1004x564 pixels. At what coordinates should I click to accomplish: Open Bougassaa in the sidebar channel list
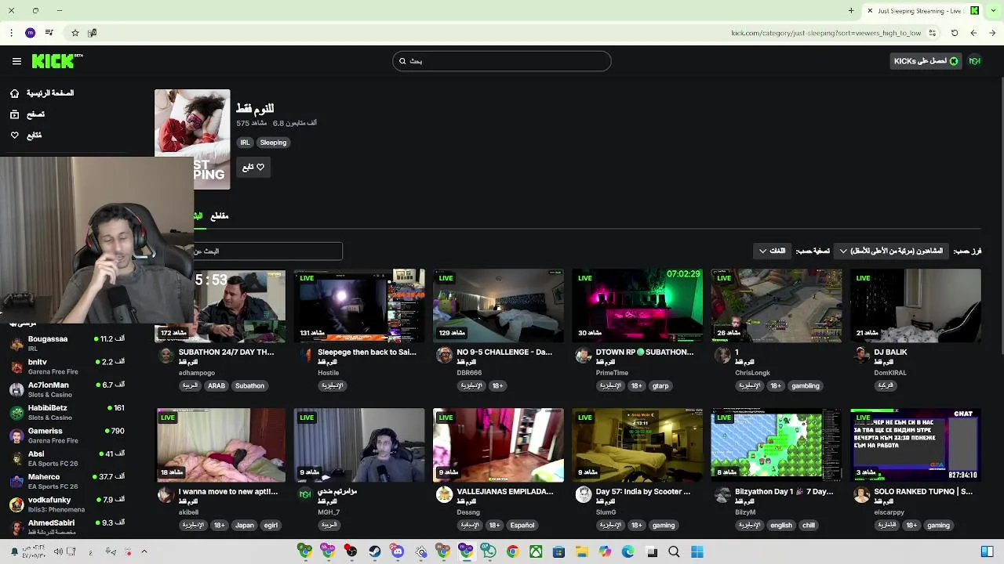click(x=67, y=343)
